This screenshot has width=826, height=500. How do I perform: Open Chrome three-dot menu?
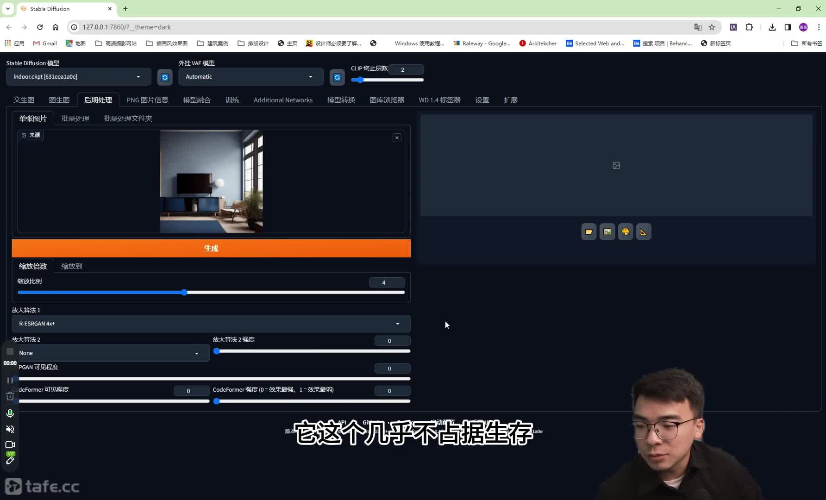819,27
